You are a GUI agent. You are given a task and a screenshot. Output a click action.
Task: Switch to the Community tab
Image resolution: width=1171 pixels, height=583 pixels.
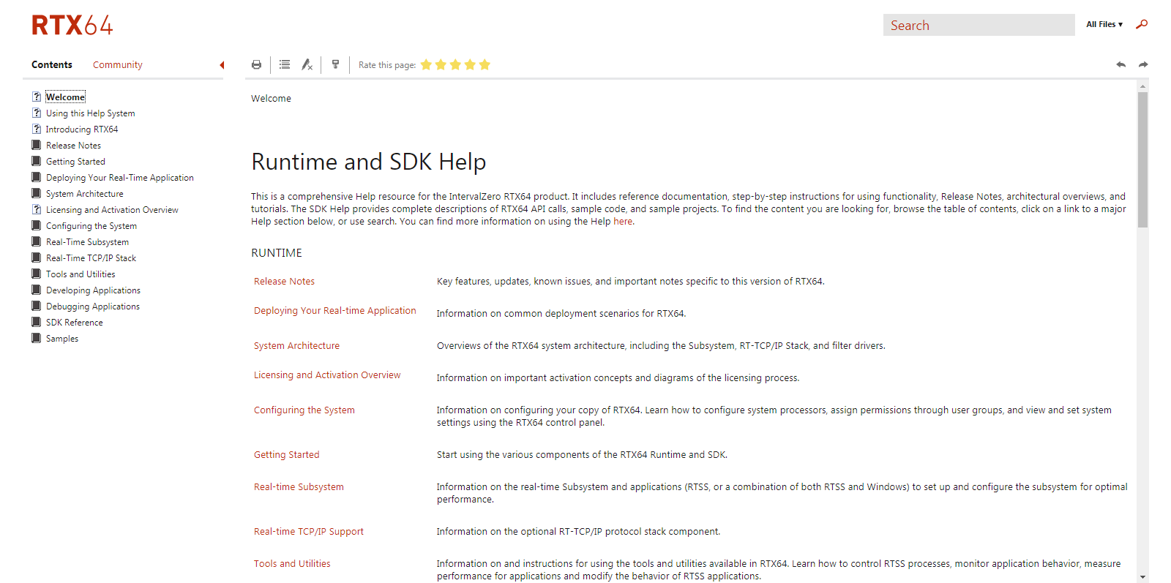tap(118, 64)
